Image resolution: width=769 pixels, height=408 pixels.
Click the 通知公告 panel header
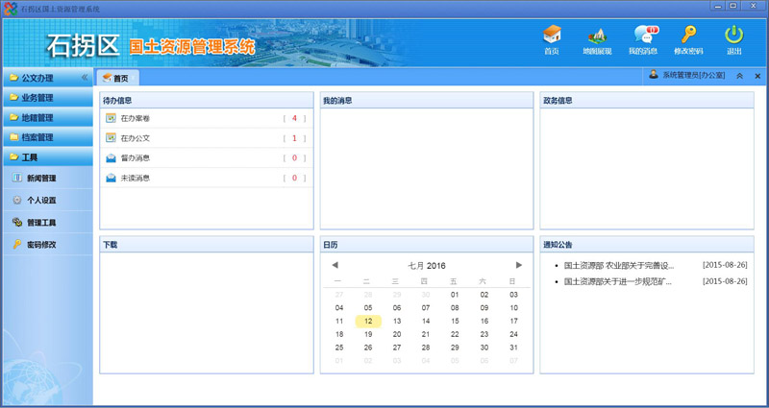(647, 245)
